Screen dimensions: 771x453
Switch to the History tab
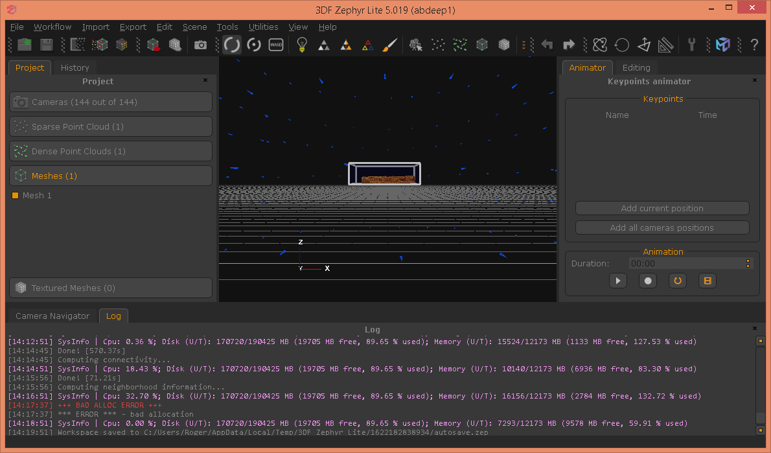tap(75, 68)
